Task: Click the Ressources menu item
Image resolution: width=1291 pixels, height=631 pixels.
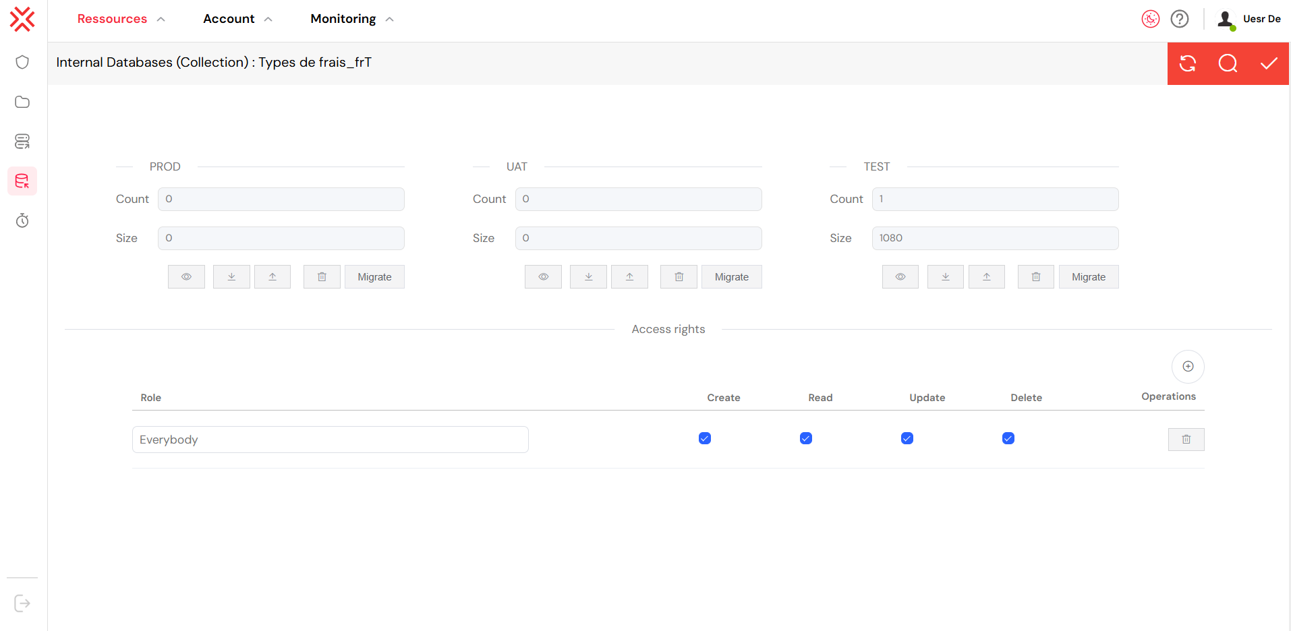Action: pyautogui.click(x=112, y=19)
